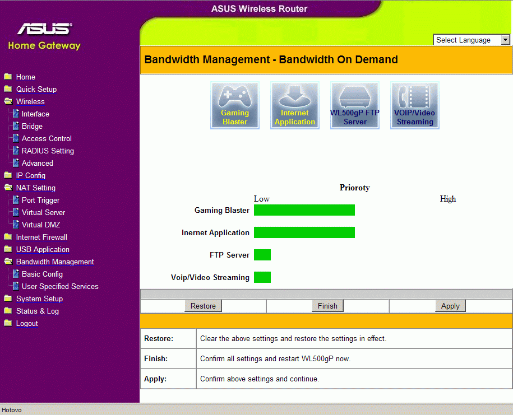This screenshot has height=415, width=513.
Task: Open the Wireless menu link
Action: 30,101
